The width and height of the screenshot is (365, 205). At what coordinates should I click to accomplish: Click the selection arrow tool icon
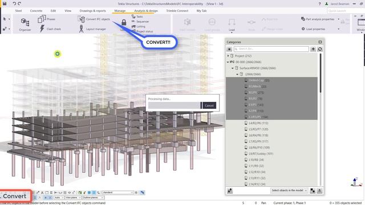coord(5,19)
